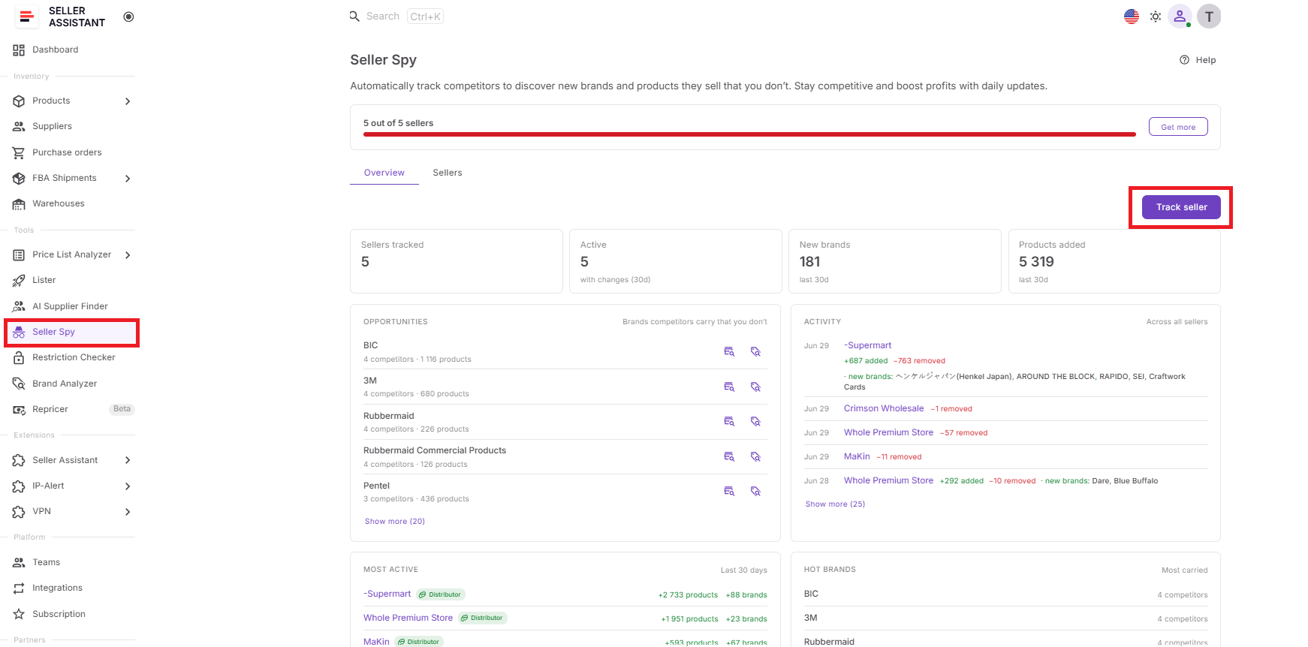The height and width of the screenshot is (647, 1308).
Task: Click the Track seller button
Action: pyautogui.click(x=1181, y=207)
